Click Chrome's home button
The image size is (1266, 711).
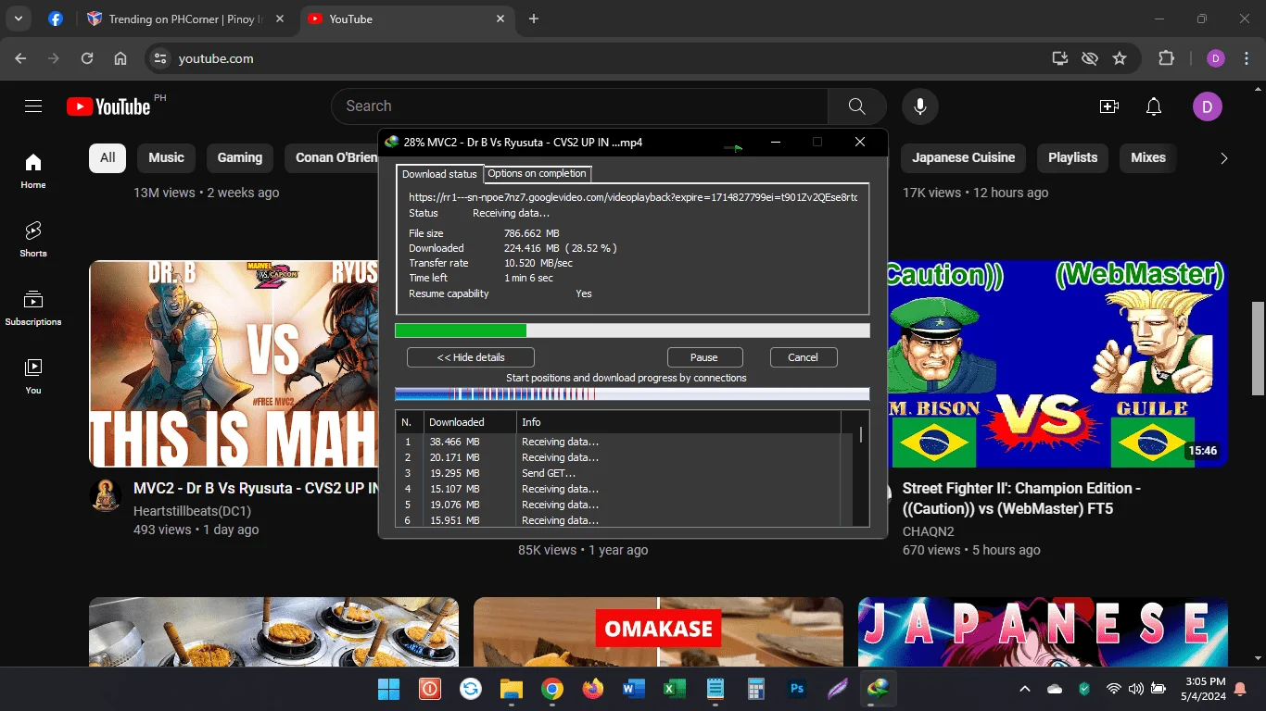pos(120,58)
